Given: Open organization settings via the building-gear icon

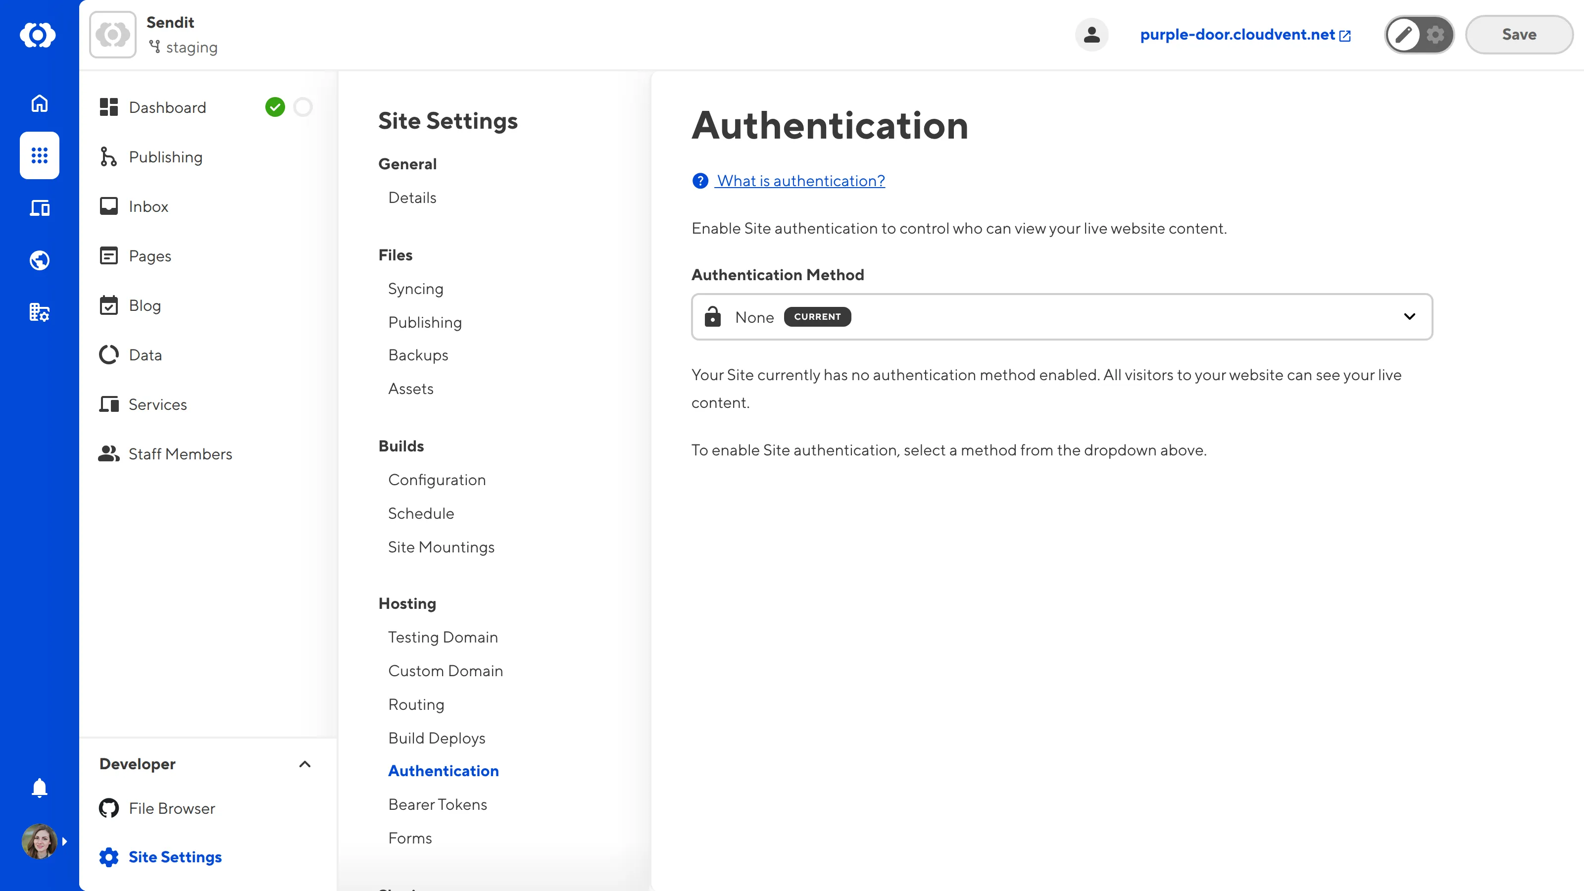Looking at the screenshot, I should [x=39, y=312].
